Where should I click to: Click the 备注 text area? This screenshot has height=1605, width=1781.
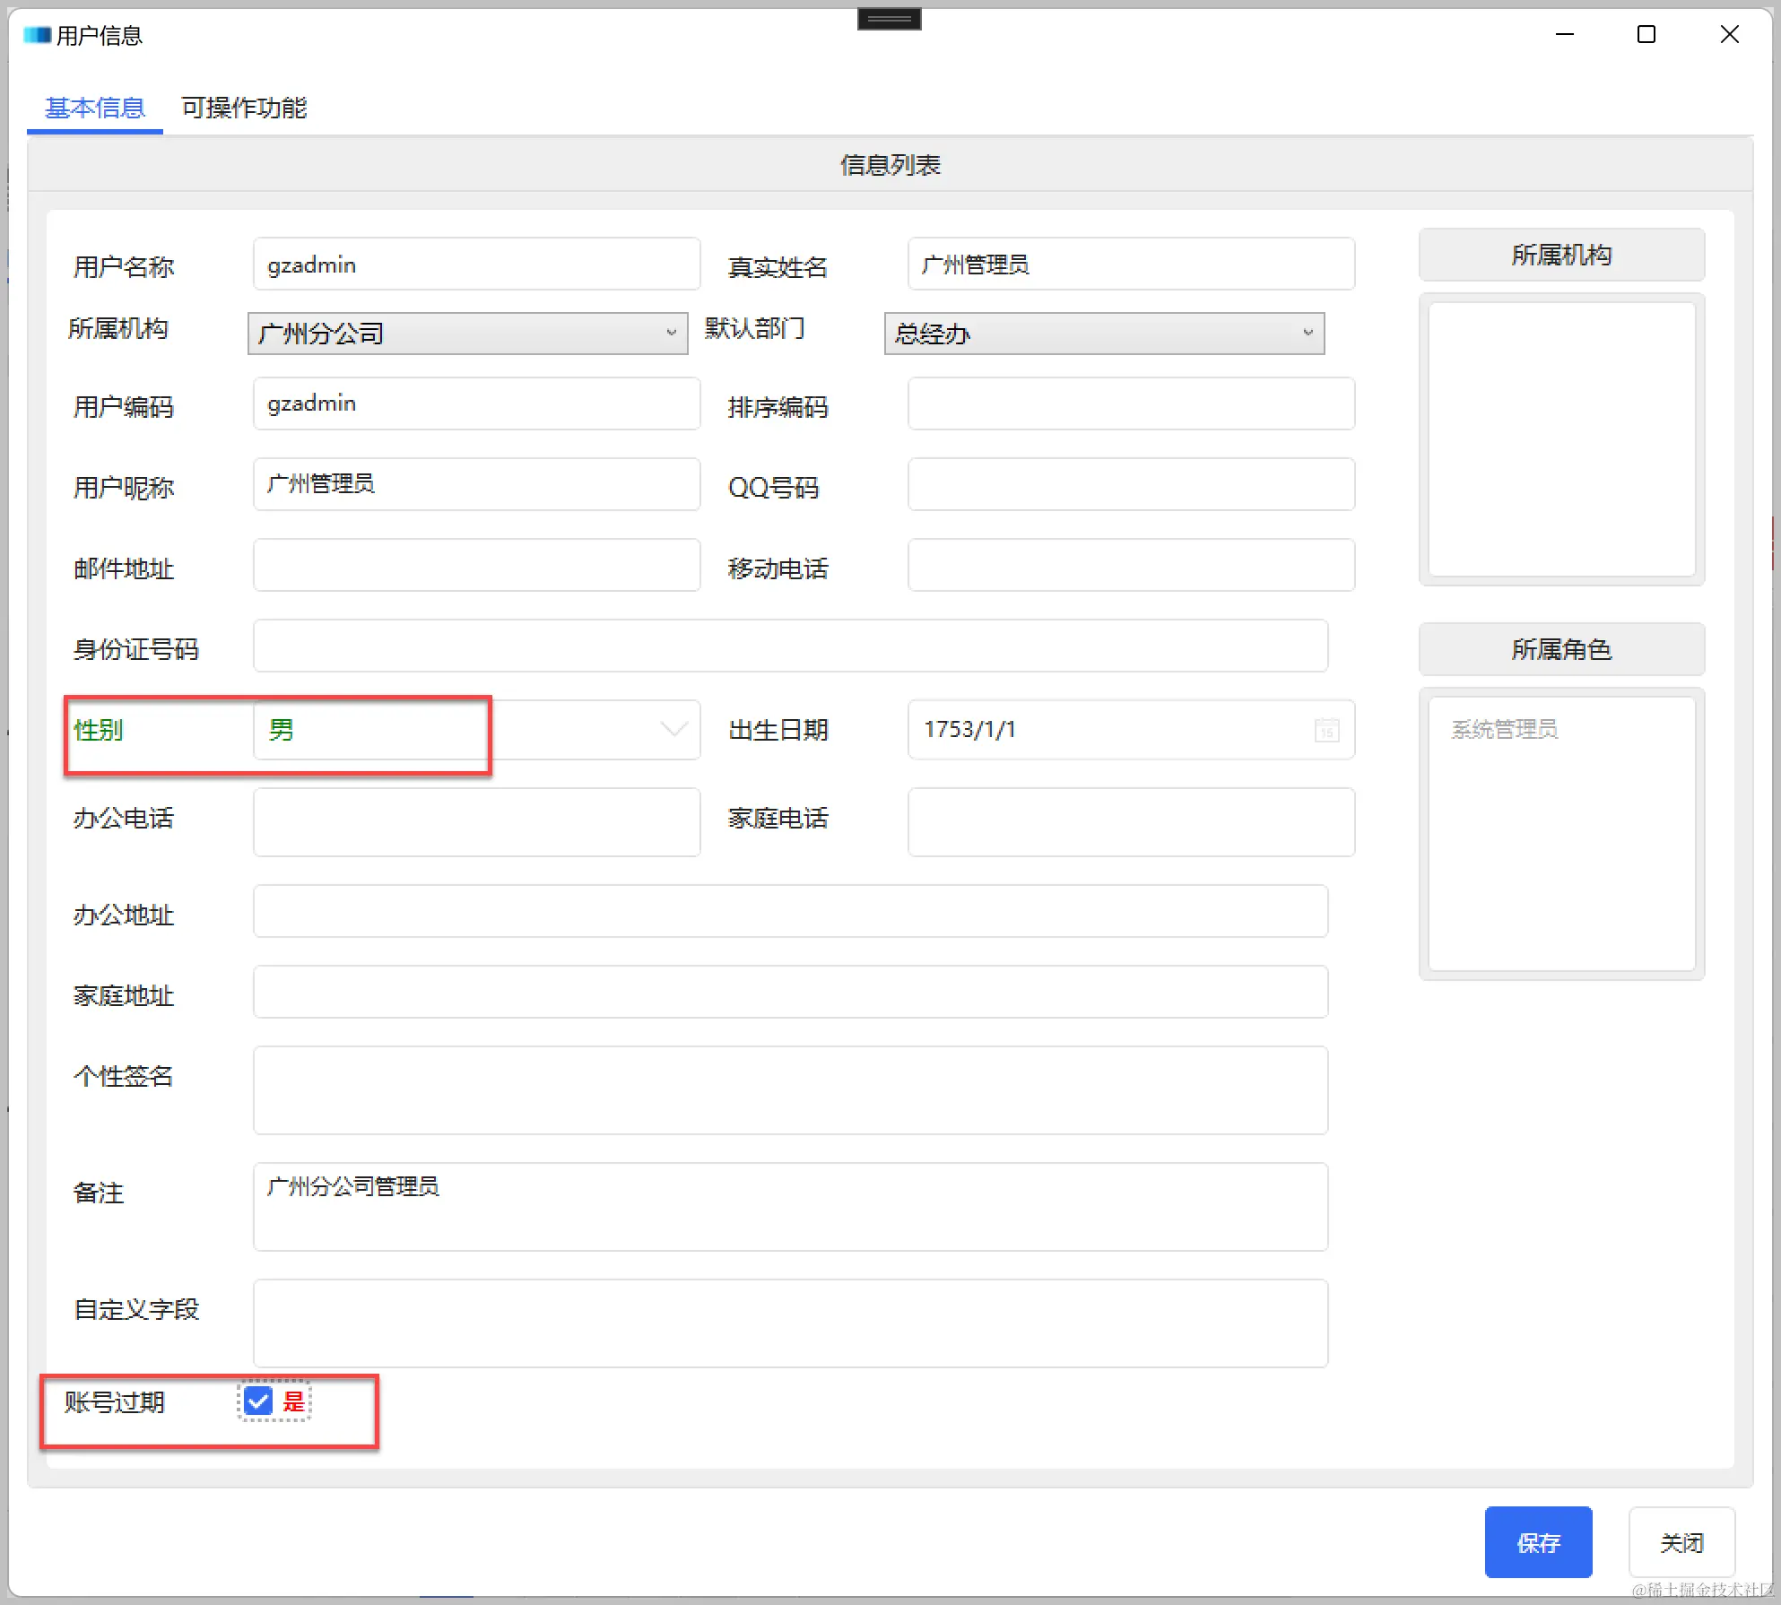click(789, 1207)
